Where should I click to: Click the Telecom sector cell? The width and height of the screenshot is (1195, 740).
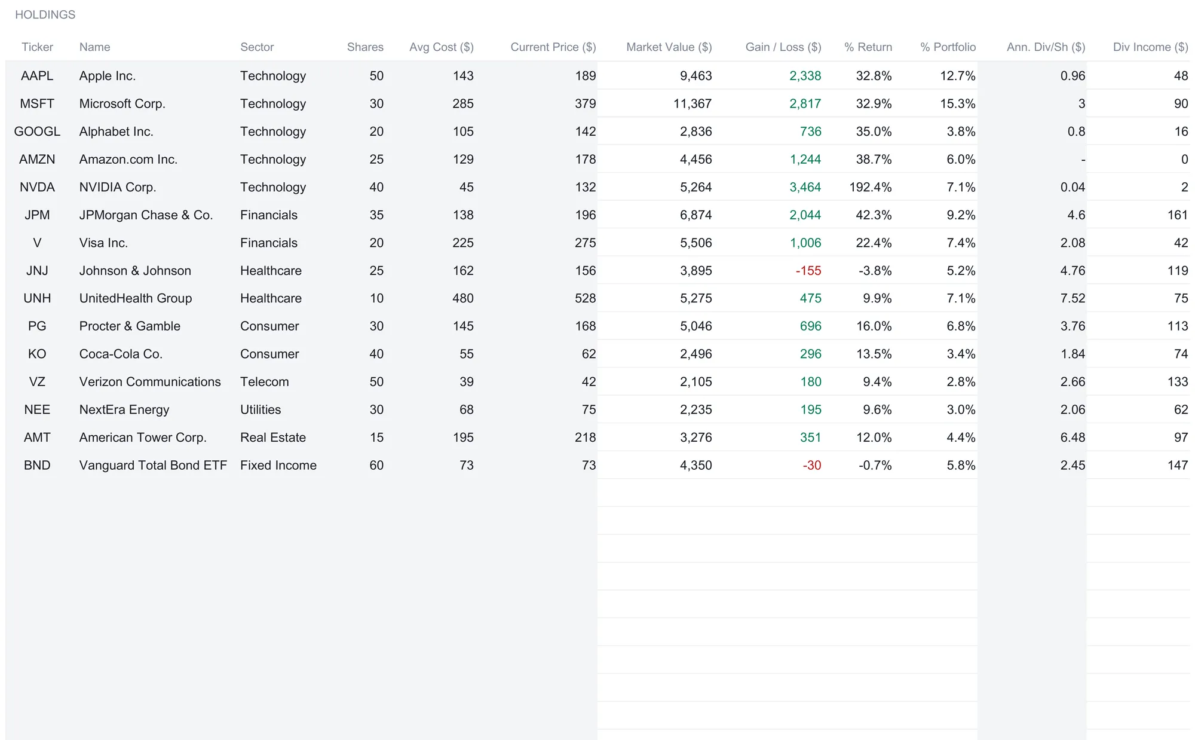point(264,382)
